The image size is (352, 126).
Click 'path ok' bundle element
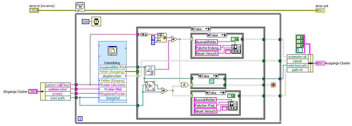(298, 70)
